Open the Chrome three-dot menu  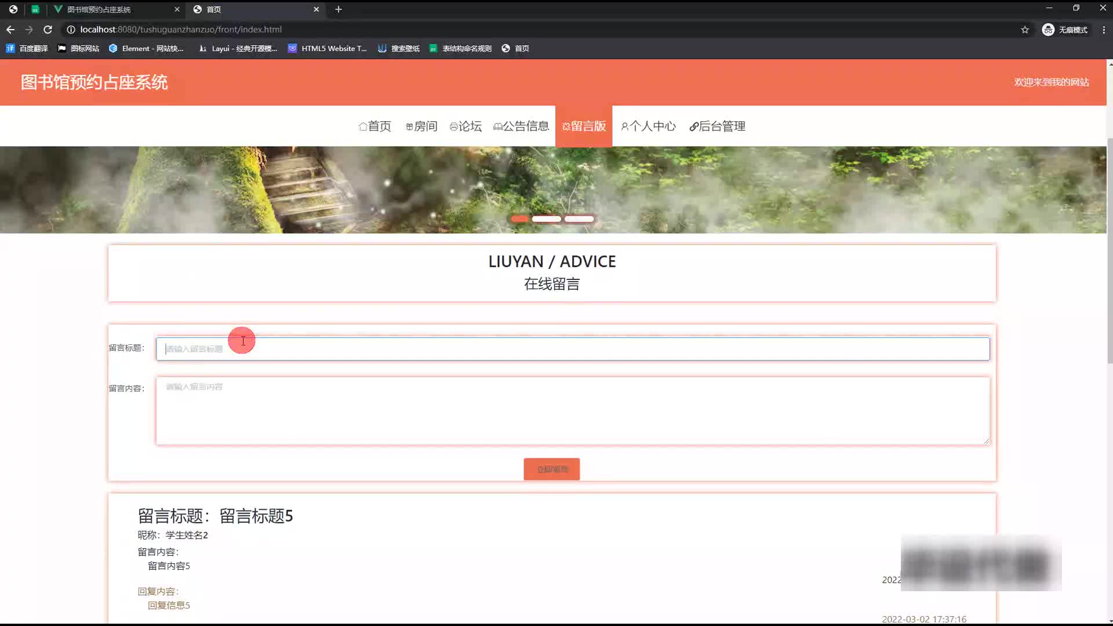(1104, 30)
